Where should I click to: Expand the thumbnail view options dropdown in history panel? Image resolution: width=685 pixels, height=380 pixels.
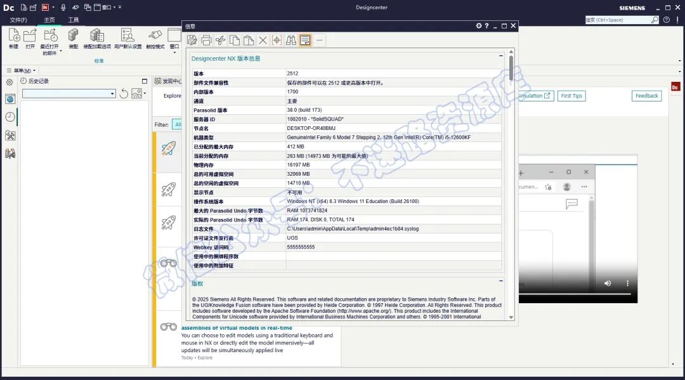click(145, 93)
